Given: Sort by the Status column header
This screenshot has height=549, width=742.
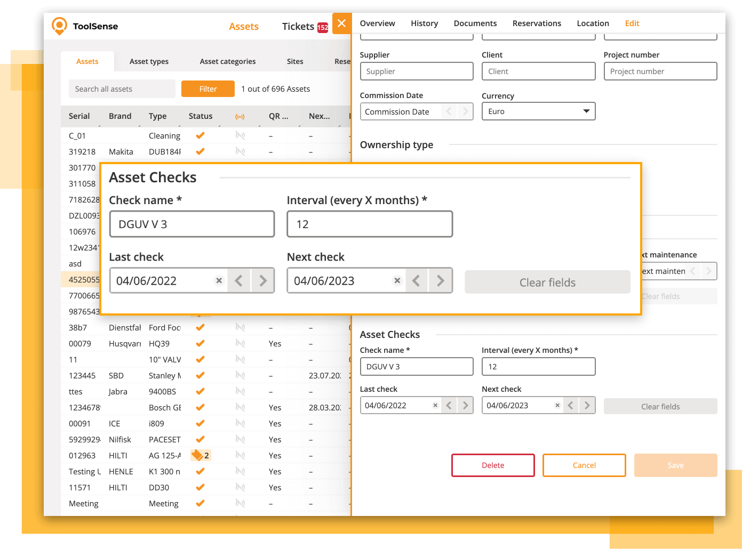Looking at the screenshot, I should [201, 116].
